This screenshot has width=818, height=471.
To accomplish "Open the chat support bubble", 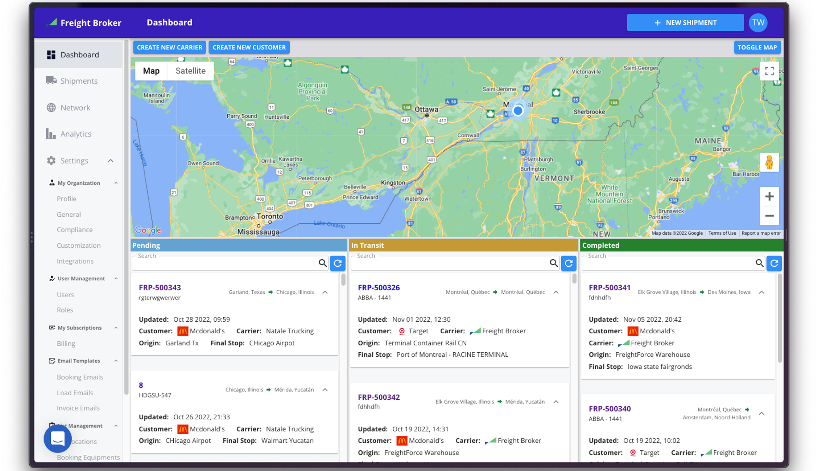I will (x=58, y=439).
